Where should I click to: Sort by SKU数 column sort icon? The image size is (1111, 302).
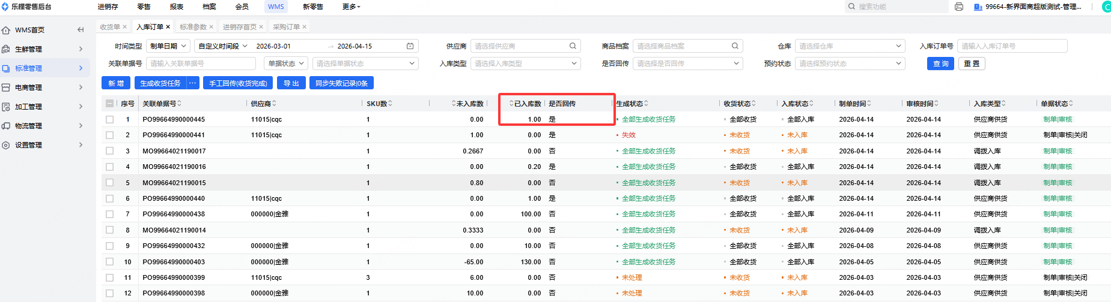coord(390,104)
